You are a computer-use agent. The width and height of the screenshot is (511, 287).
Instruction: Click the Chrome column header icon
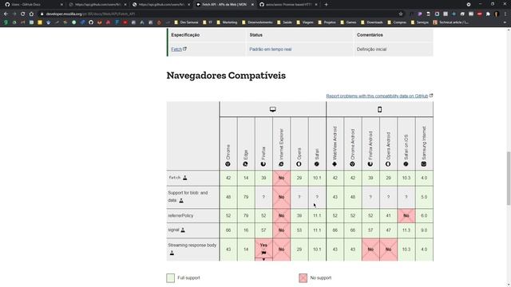click(x=228, y=164)
